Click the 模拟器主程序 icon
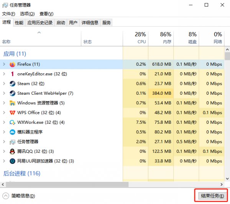Viewport: 230px width, 204px height. click(x=12, y=132)
